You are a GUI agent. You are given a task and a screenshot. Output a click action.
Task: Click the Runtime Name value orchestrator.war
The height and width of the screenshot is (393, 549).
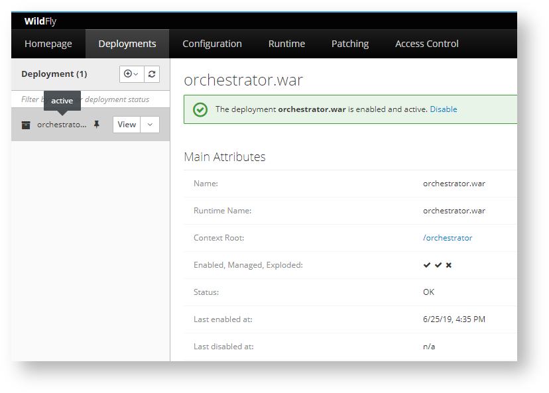pyautogui.click(x=454, y=211)
